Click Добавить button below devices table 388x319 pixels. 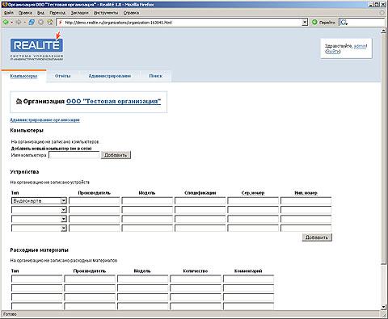(x=317, y=237)
